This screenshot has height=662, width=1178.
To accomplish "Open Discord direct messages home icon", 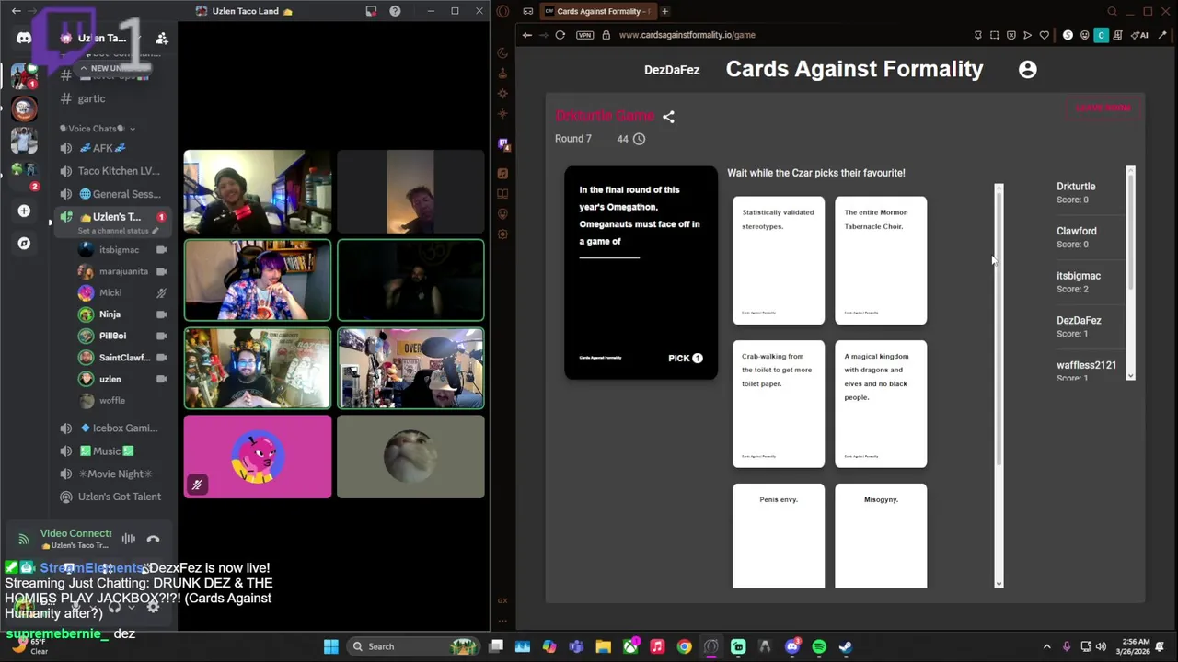I will (x=24, y=38).
